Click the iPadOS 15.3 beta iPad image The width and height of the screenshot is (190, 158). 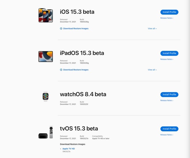(46, 57)
